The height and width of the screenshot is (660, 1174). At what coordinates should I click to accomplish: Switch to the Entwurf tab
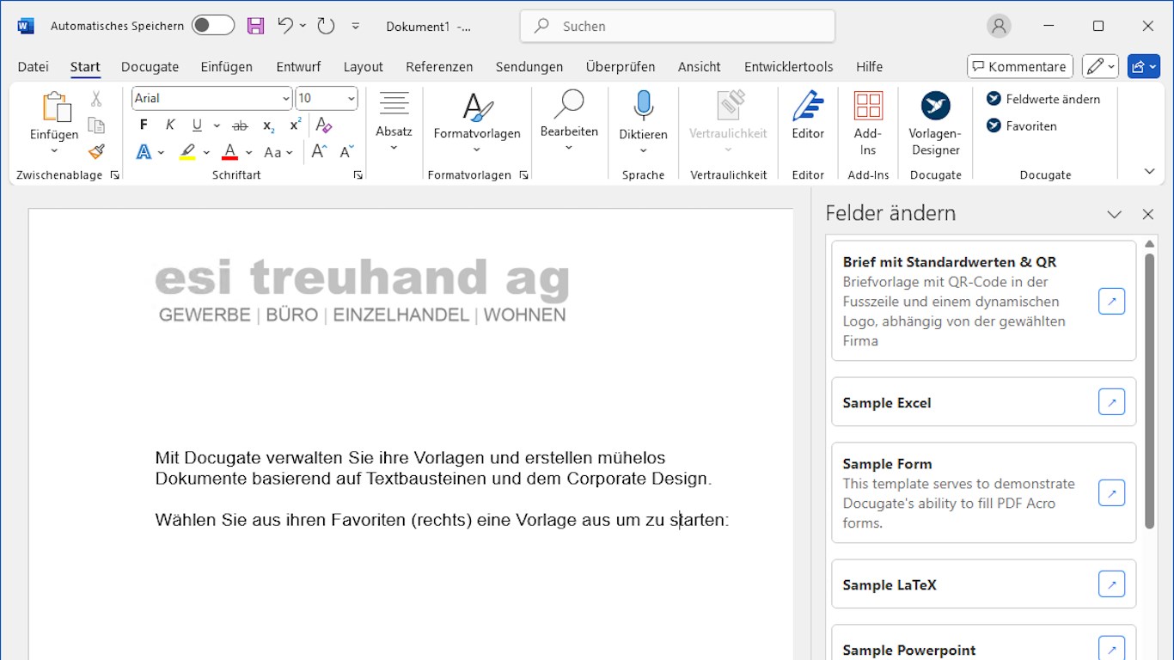(x=298, y=66)
